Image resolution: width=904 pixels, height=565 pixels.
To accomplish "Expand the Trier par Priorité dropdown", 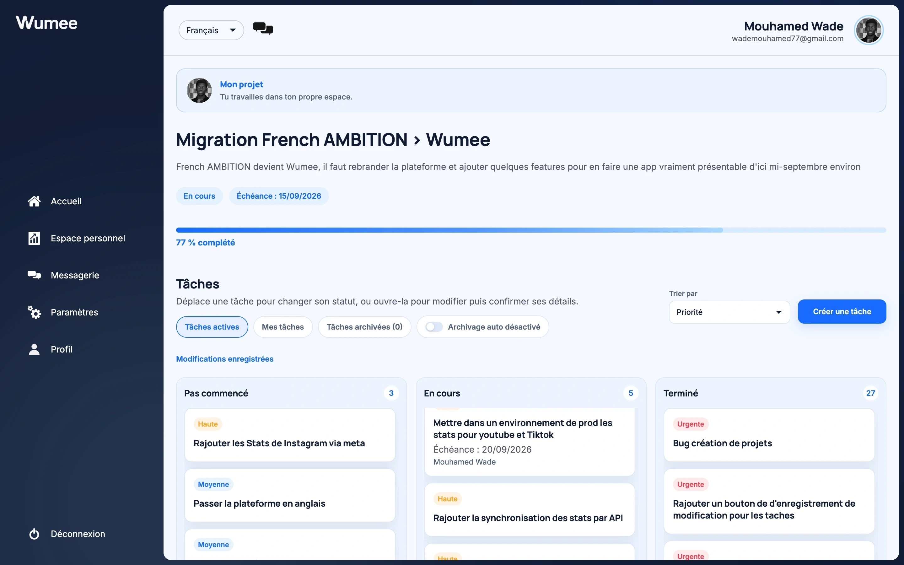I will click(x=729, y=312).
